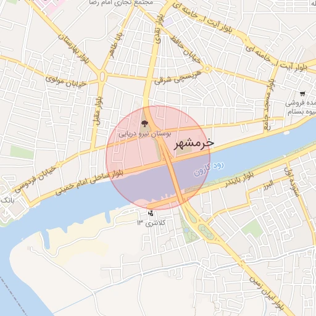This screenshot has height=316, width=316.
Task: Click the بلوار ایران زمین road label
Action: coord(267,293)
